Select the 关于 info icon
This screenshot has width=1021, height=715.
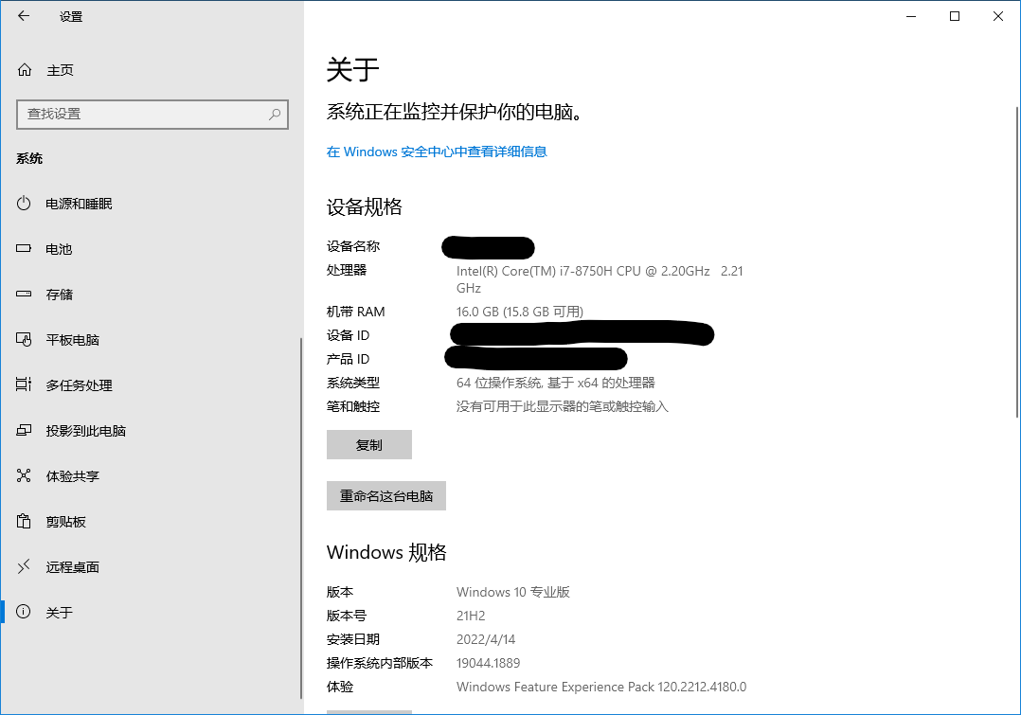24,612
